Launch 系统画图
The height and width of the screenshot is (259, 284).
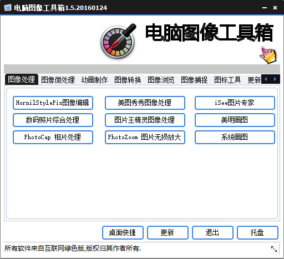pyautogui.click(x=235, y=137)
